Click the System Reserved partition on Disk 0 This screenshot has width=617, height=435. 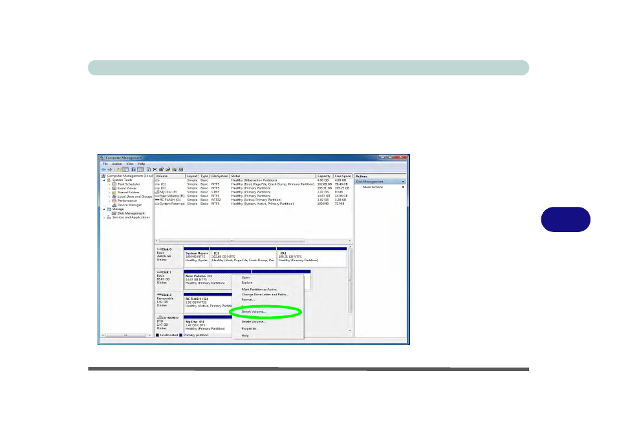click(197, 257)
